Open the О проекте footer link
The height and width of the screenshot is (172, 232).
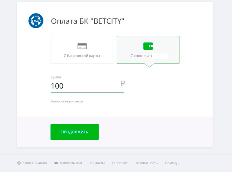click(120, 163)
